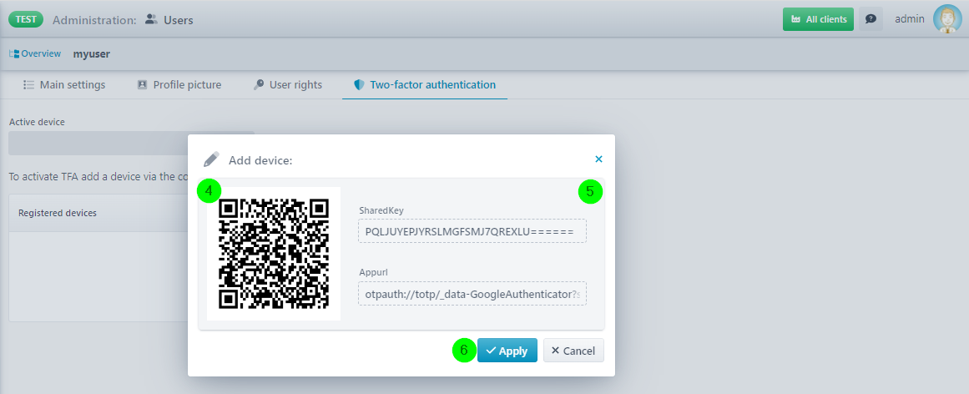Click the Profile picture tab icon

tap(142, 85)
